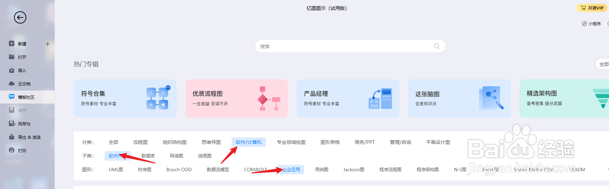Click the 云文档 cloud icon
The width and height of the screenshot is (609, 189).
[x=12, y=83]
